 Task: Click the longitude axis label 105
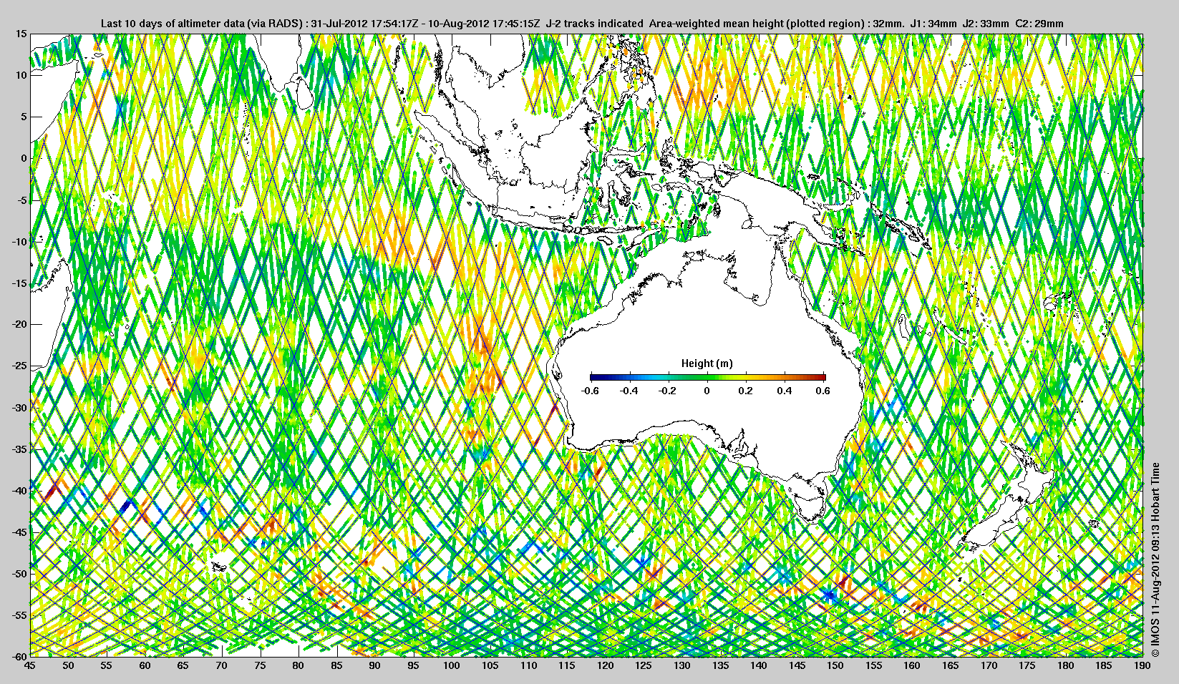[x=490, y=665]
